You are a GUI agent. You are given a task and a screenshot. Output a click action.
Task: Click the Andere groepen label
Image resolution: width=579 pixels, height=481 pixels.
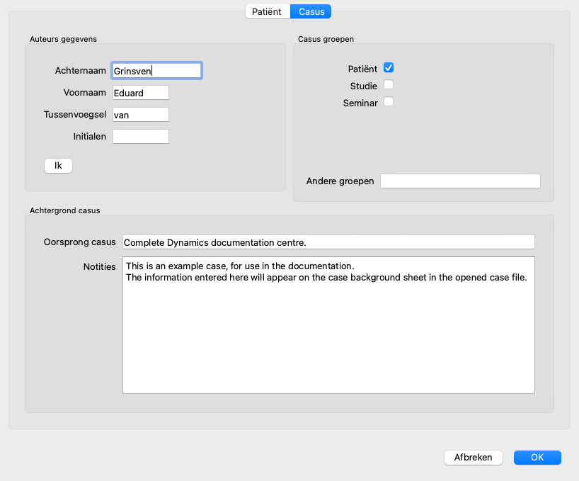pyautogui.click(x=340, y=181)
